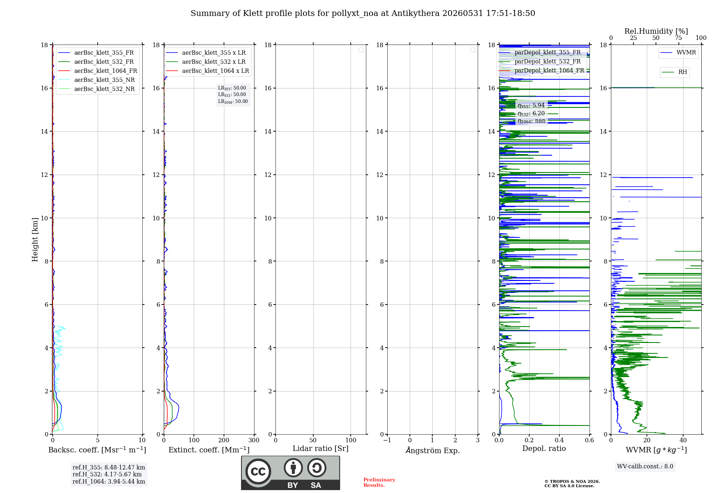Click the WVMR legend entry
The height and width of the screenshot is (493, 726).
pos(678,53)
